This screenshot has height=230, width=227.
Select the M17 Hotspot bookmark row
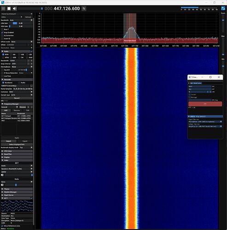pyautogui.click(x=17, y=116)
